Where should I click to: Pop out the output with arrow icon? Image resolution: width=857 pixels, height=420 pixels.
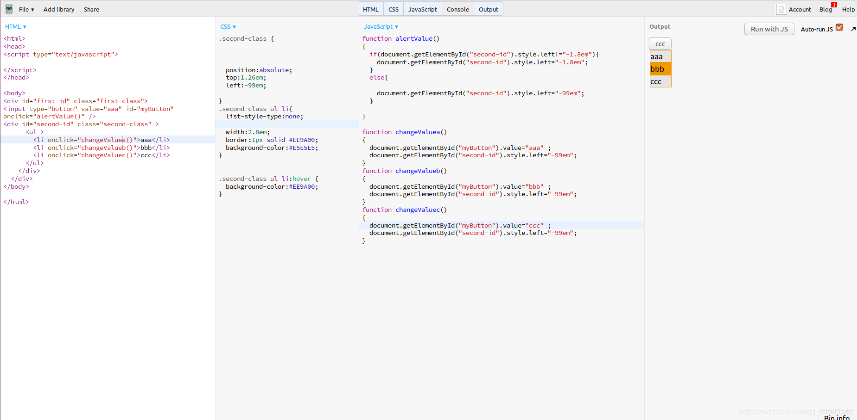pyautogui.click(x=853, y=29)
